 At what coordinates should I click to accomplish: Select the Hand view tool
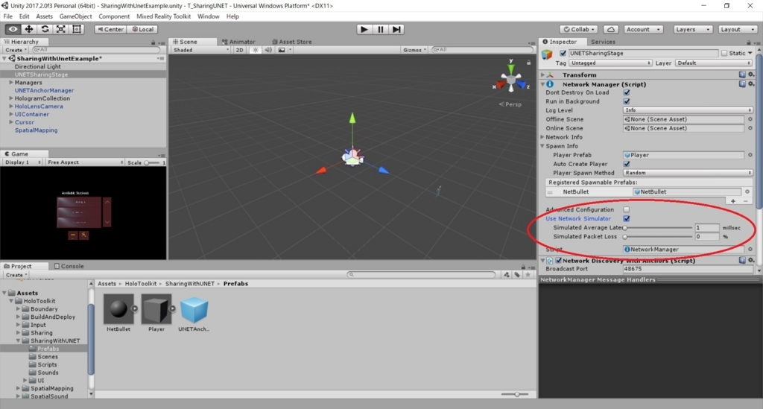click(13, 29)
